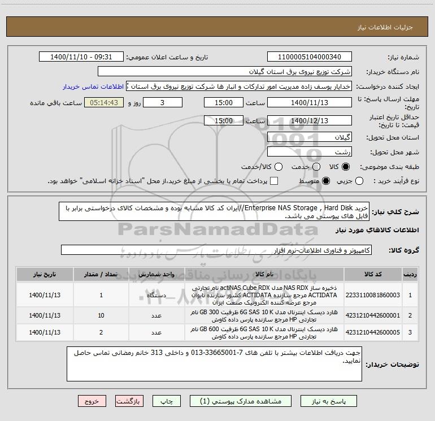435x421 pixels.
Task: Click the price validity hour field under 1400/12/13
Action: point(224,120)
